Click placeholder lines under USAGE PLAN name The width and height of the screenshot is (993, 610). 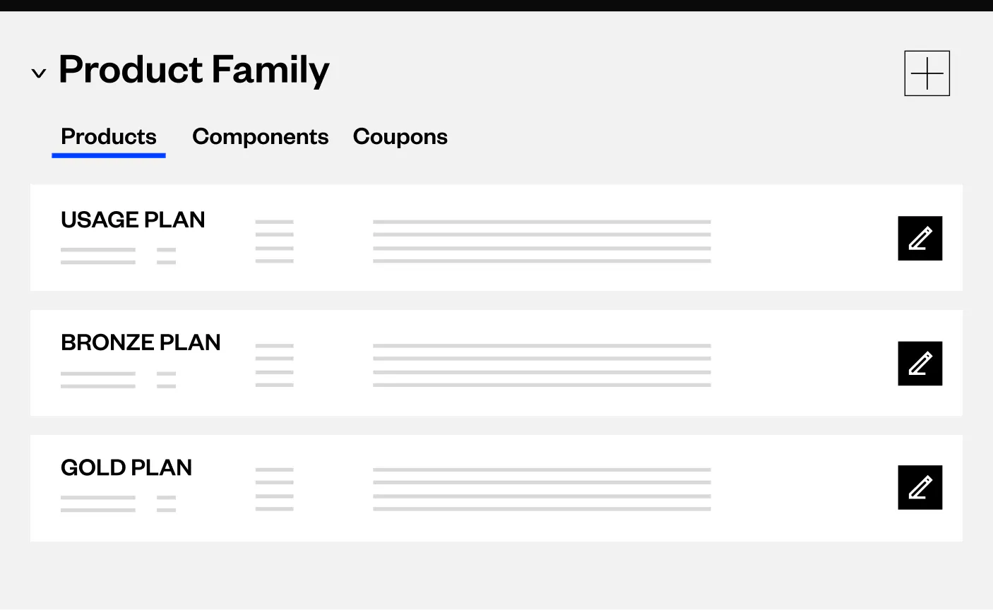(118, 256)
